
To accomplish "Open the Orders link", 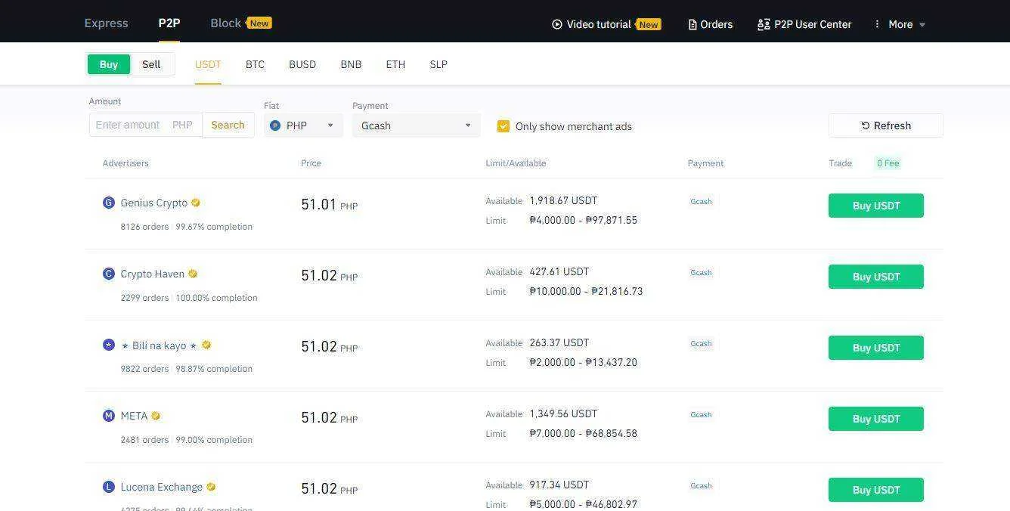I will point(717,24).
